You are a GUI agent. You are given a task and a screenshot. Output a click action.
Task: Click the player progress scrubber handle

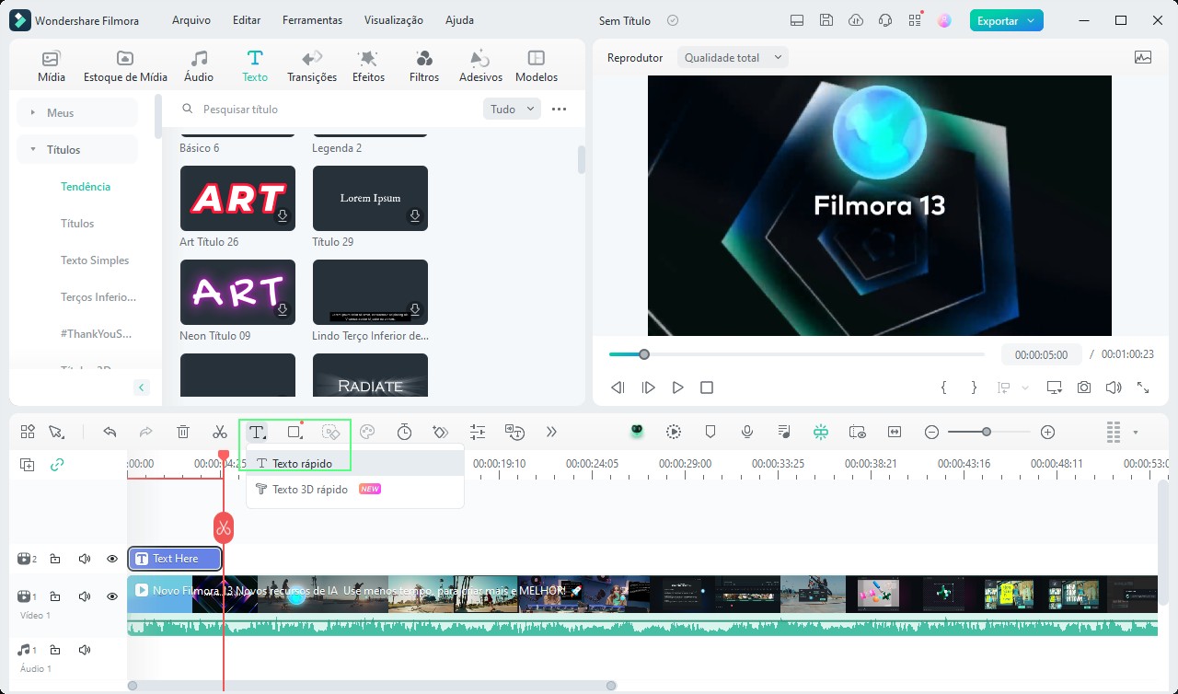(x=644, y=354)
